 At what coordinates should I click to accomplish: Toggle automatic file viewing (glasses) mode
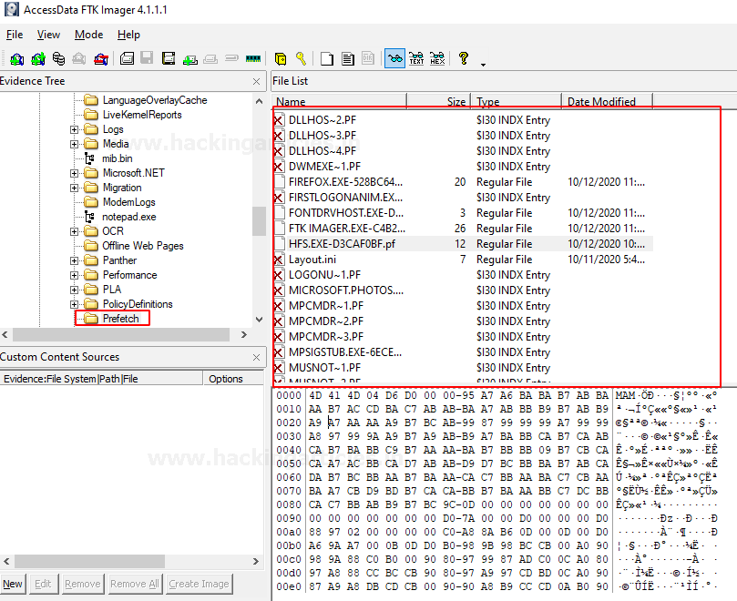tap(394, 59)
